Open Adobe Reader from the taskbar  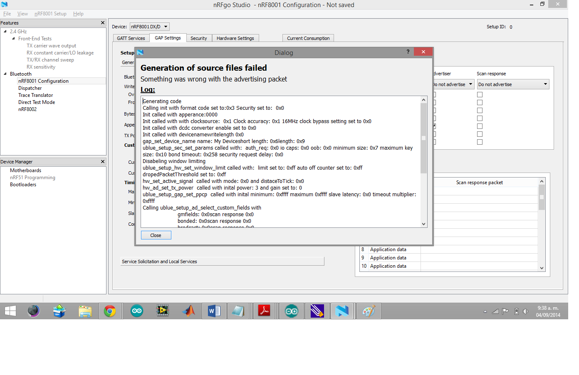(x=264, y=311)
